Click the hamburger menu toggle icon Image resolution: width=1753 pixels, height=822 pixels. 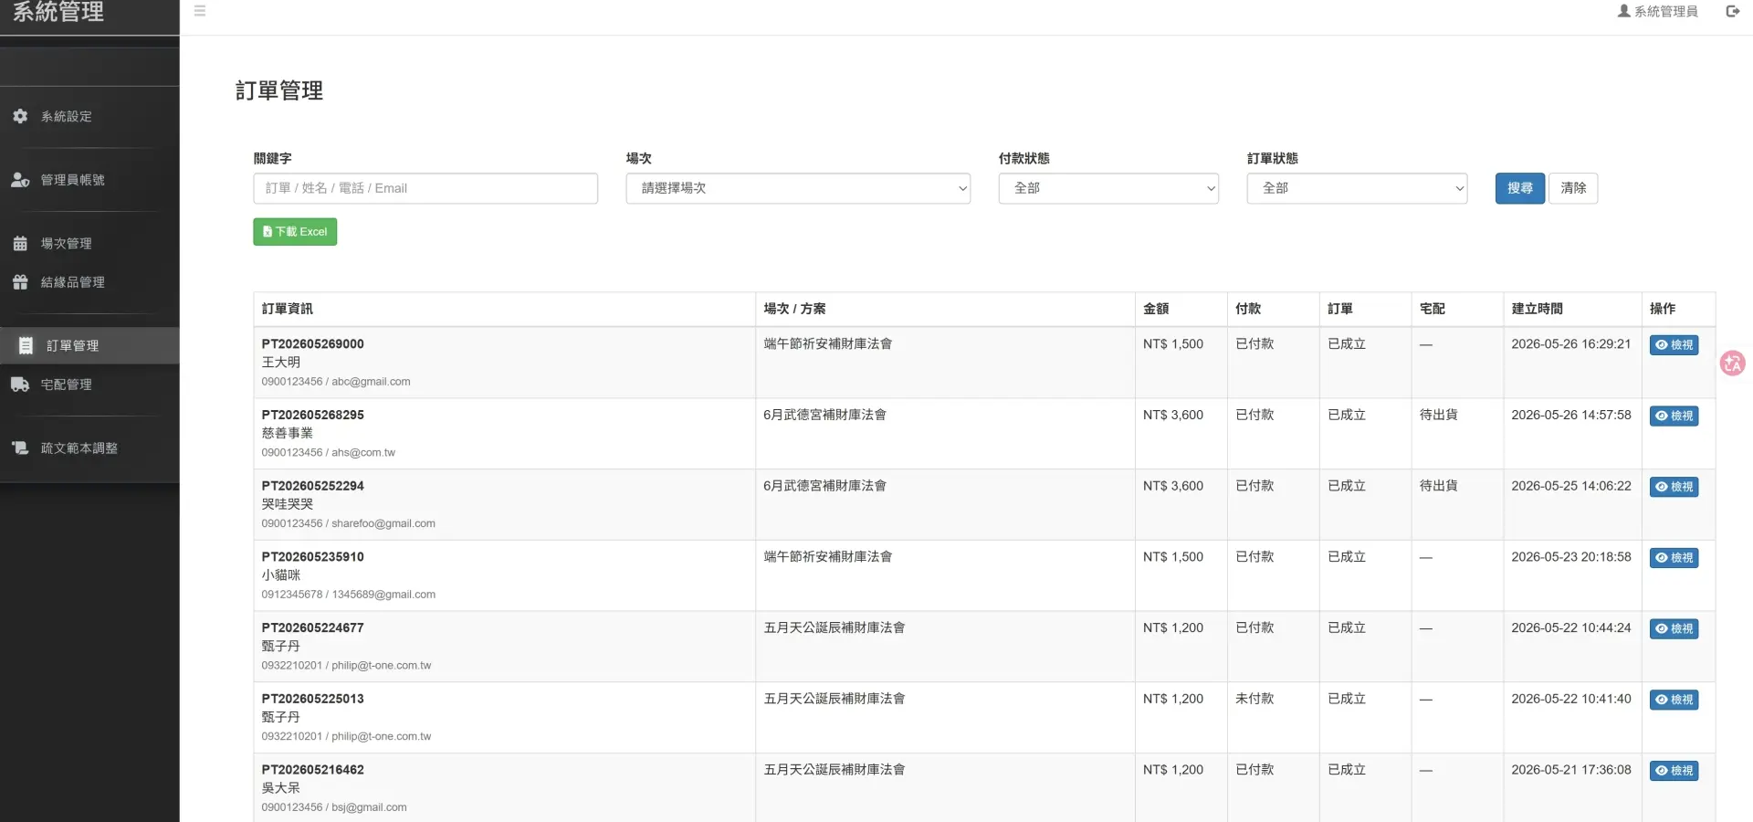pos(200,11)
